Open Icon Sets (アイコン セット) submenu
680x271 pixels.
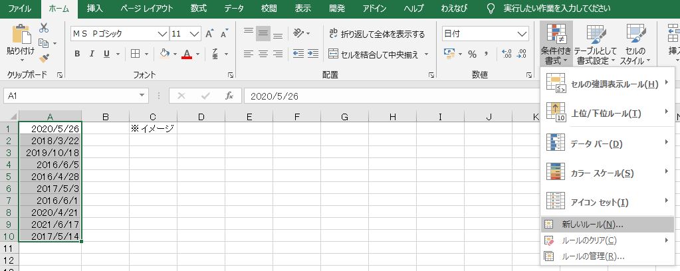608,202
